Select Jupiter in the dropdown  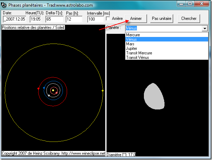[132, 49]
